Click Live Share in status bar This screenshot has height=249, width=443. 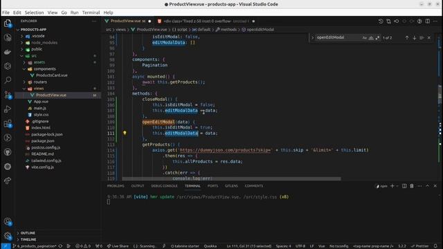click(118, 246)
